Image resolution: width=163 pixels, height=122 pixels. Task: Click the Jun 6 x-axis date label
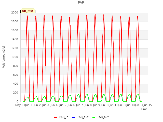click(71, 105)
